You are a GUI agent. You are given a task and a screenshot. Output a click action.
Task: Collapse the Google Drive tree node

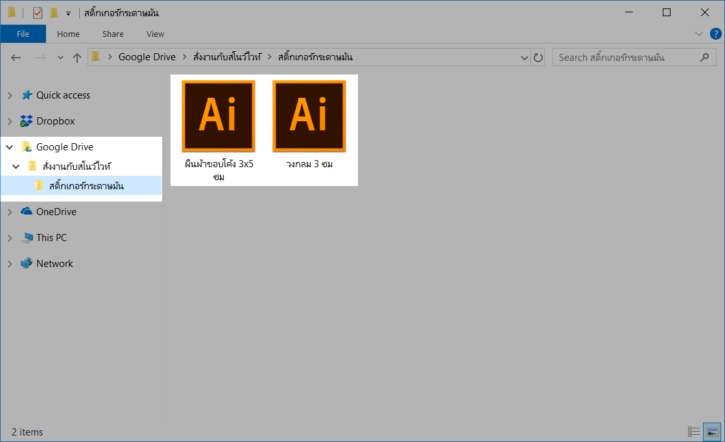[10, 147]
